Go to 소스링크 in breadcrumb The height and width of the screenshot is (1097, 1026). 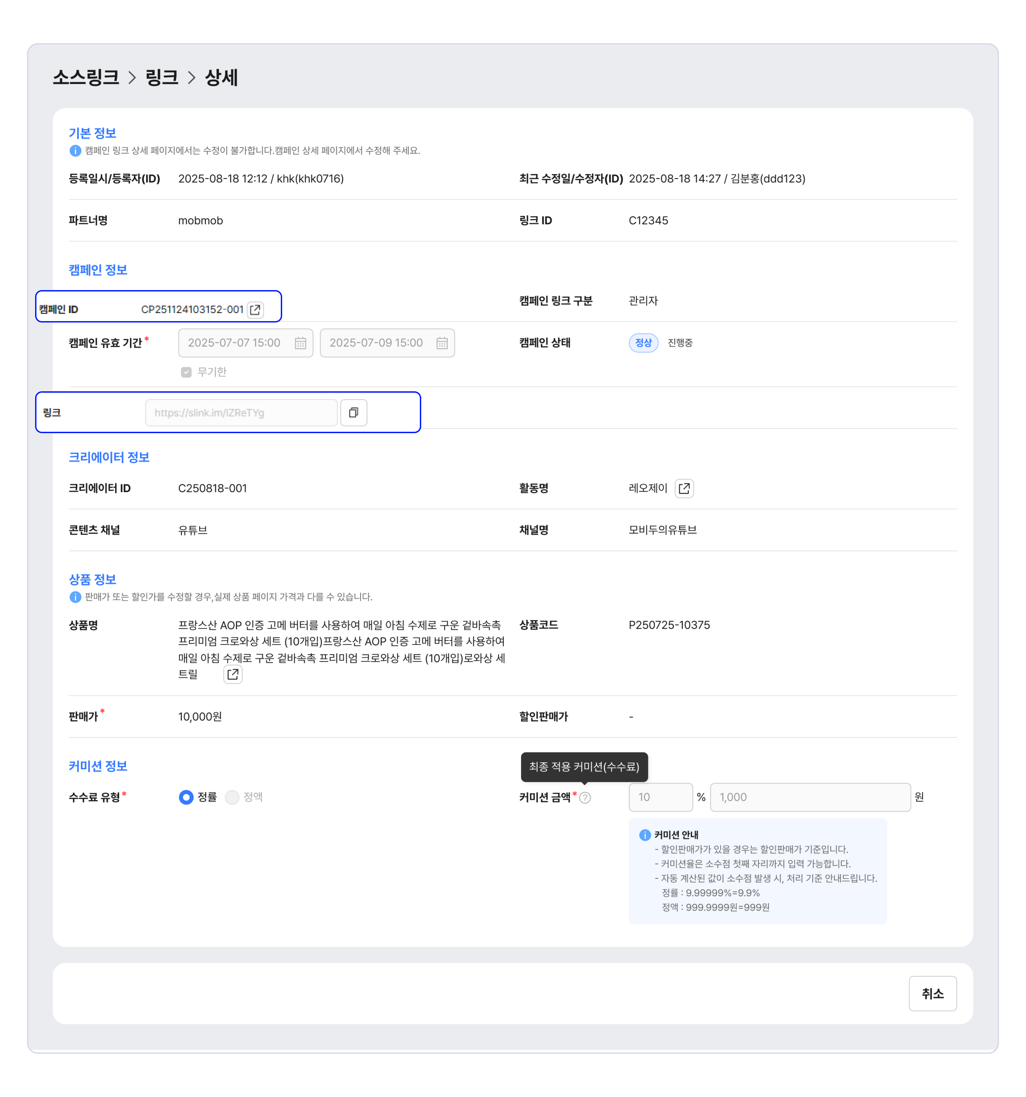coord(86,77)
